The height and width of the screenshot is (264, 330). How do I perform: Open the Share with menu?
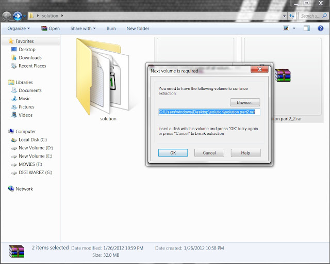click(82, 28)
